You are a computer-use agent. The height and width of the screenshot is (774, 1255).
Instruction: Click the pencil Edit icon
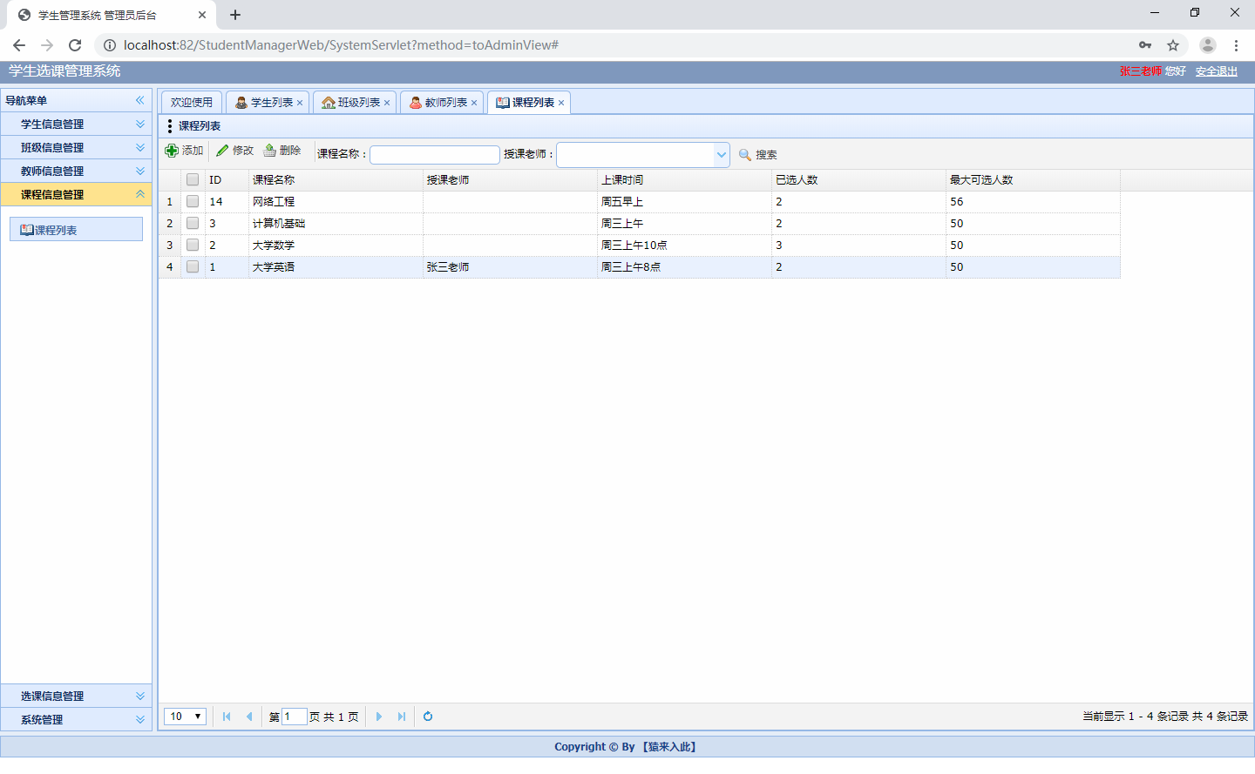[x=222, y=151]
